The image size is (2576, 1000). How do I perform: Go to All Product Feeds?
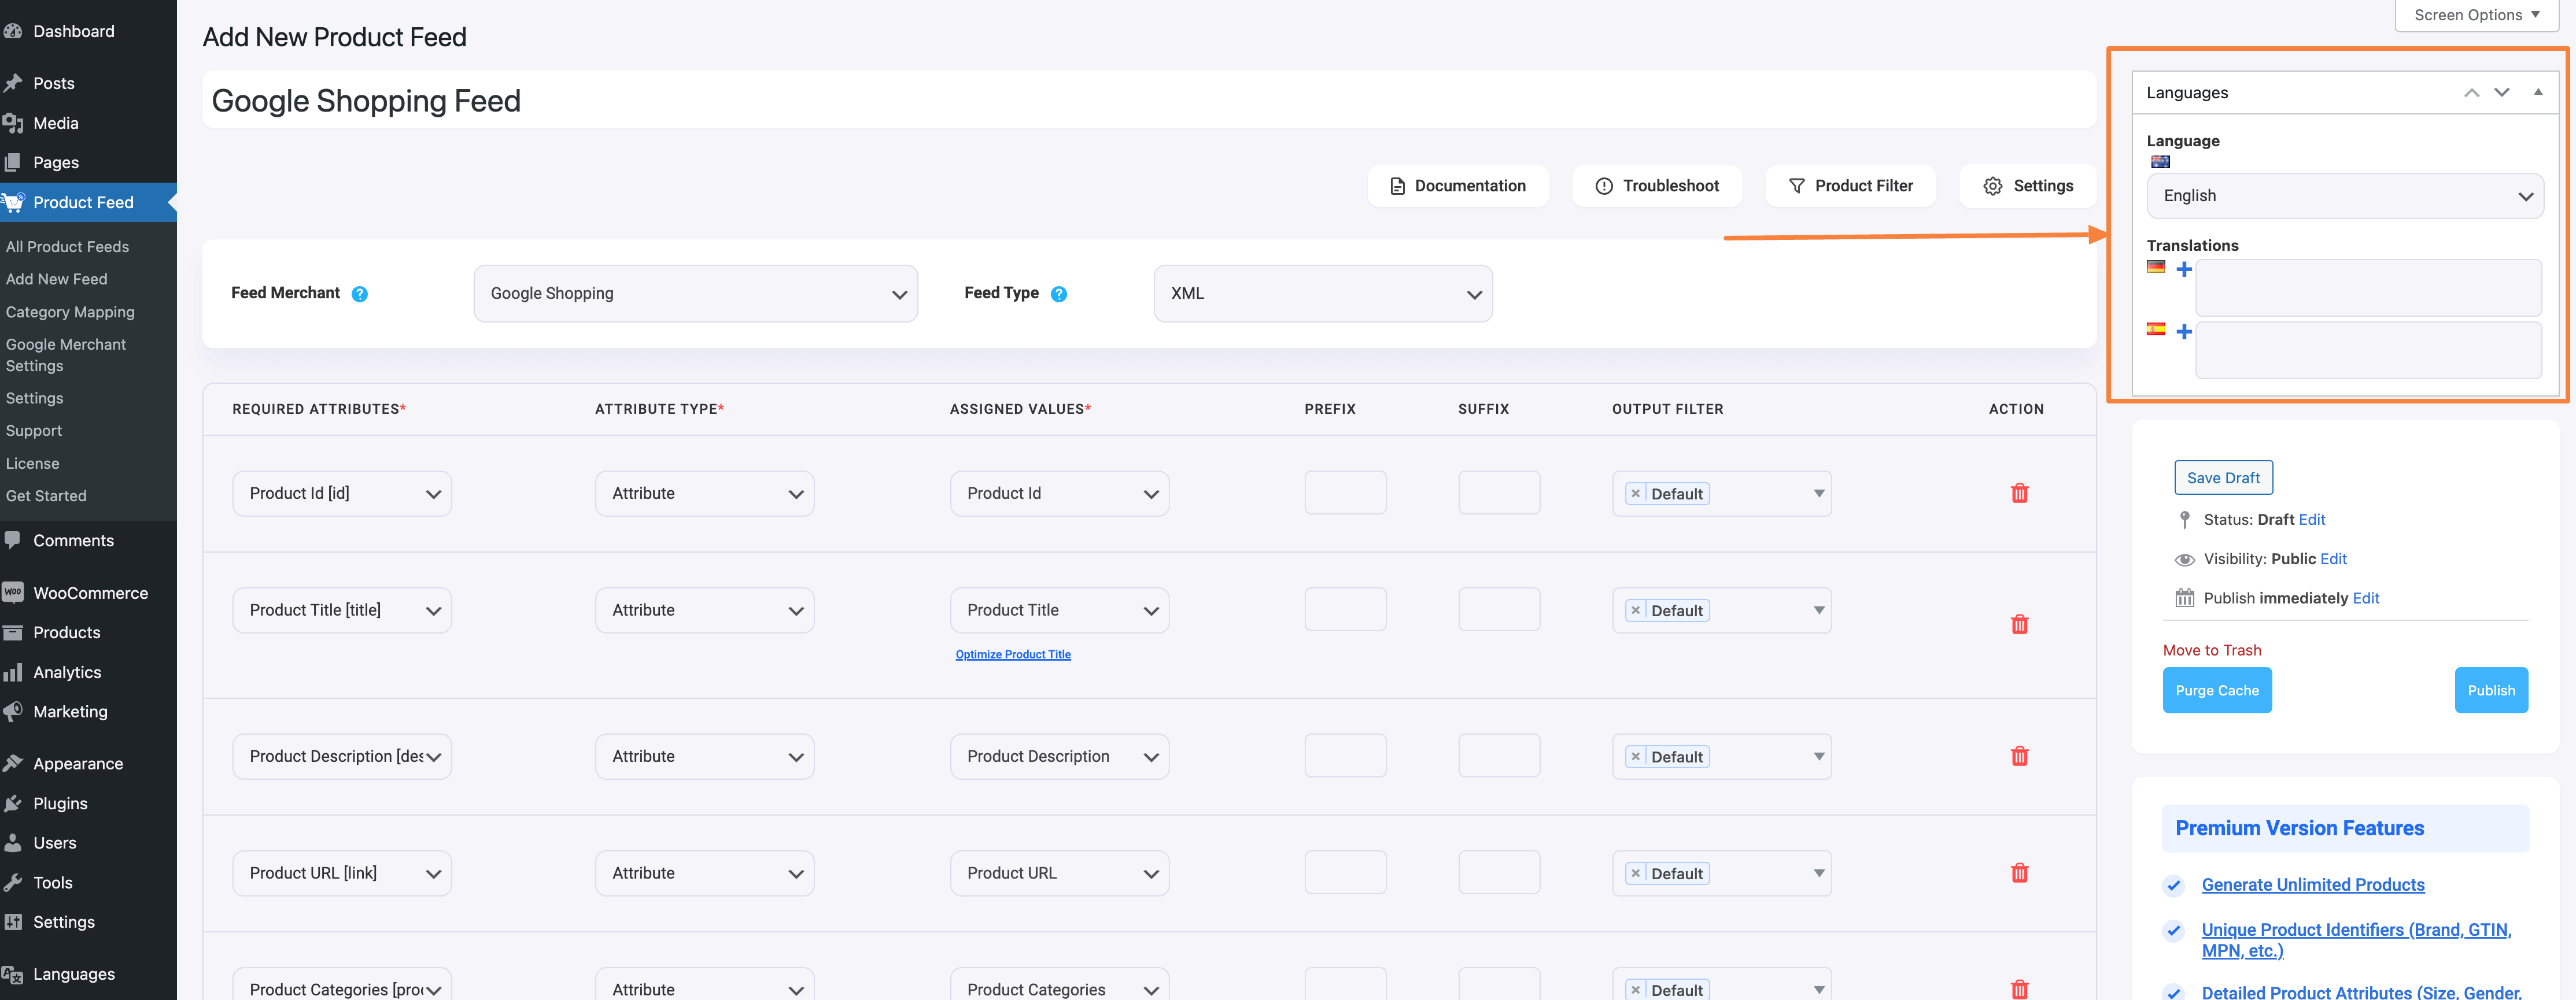pyautogui.click(x=67, y=247)
